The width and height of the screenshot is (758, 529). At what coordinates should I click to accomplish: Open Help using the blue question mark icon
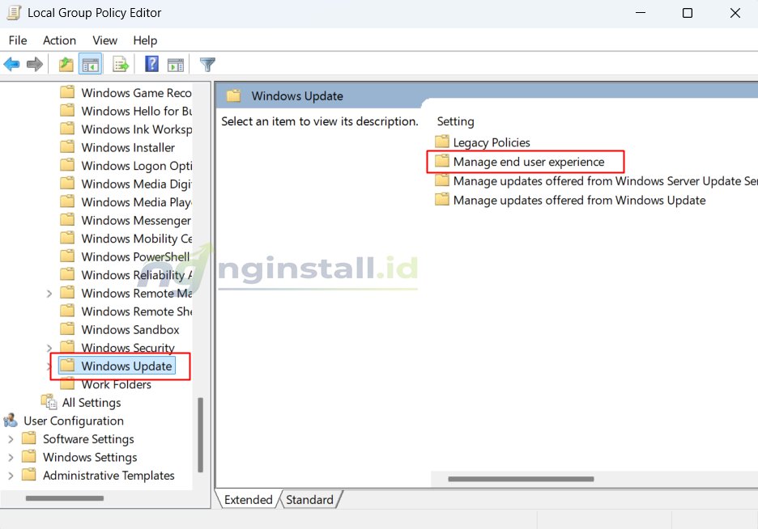(x=151, y=64)
